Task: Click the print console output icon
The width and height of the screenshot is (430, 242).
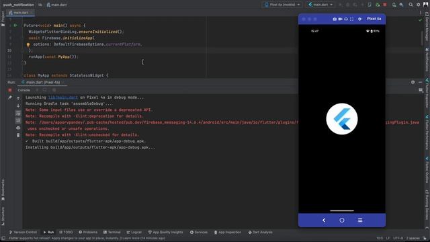Action: click(x=18, y=128)
